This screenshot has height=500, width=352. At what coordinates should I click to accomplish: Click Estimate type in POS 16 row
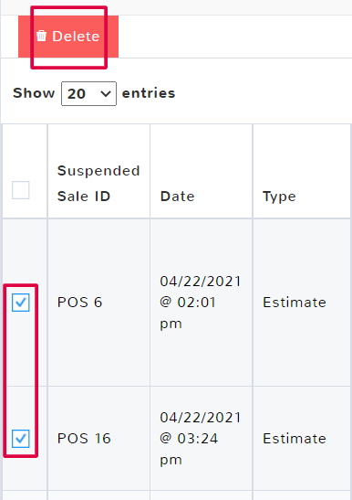(295, 439)
